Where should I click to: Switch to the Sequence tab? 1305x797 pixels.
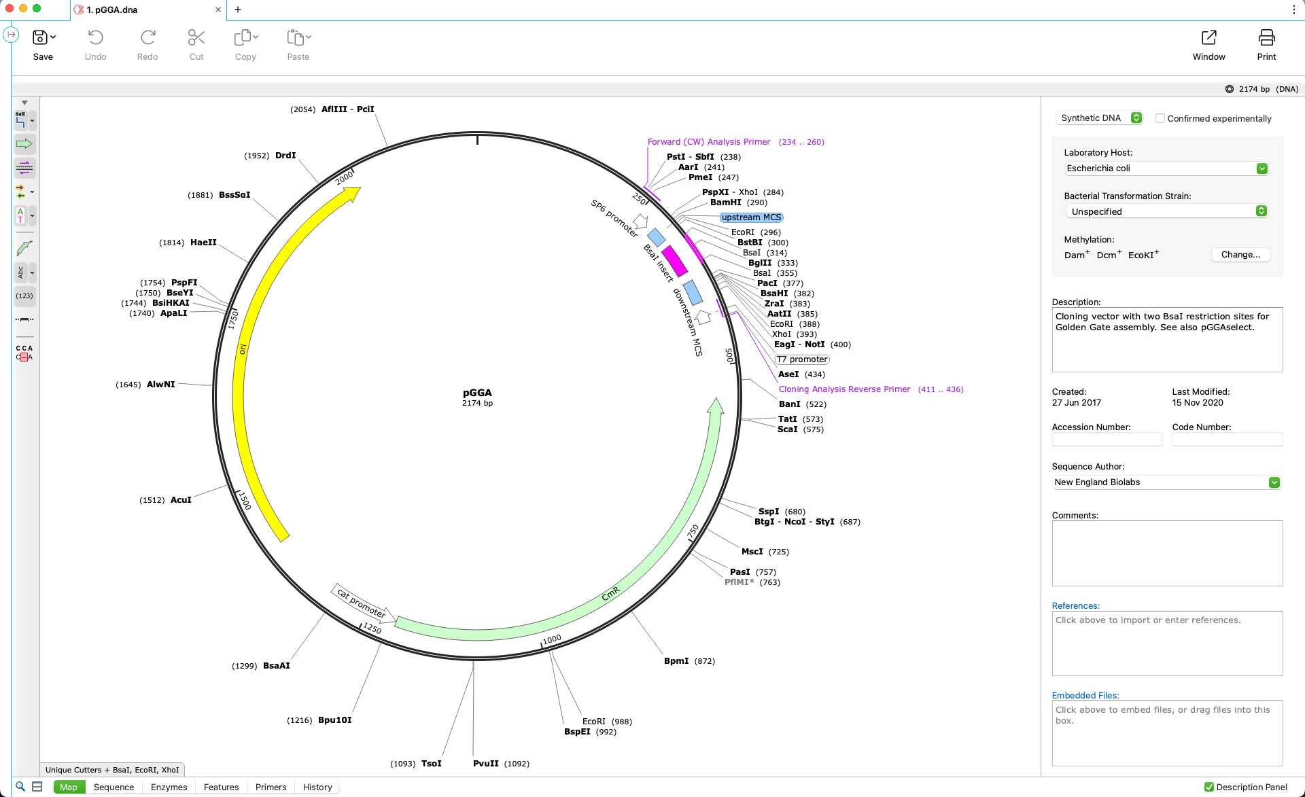point(114,787)
